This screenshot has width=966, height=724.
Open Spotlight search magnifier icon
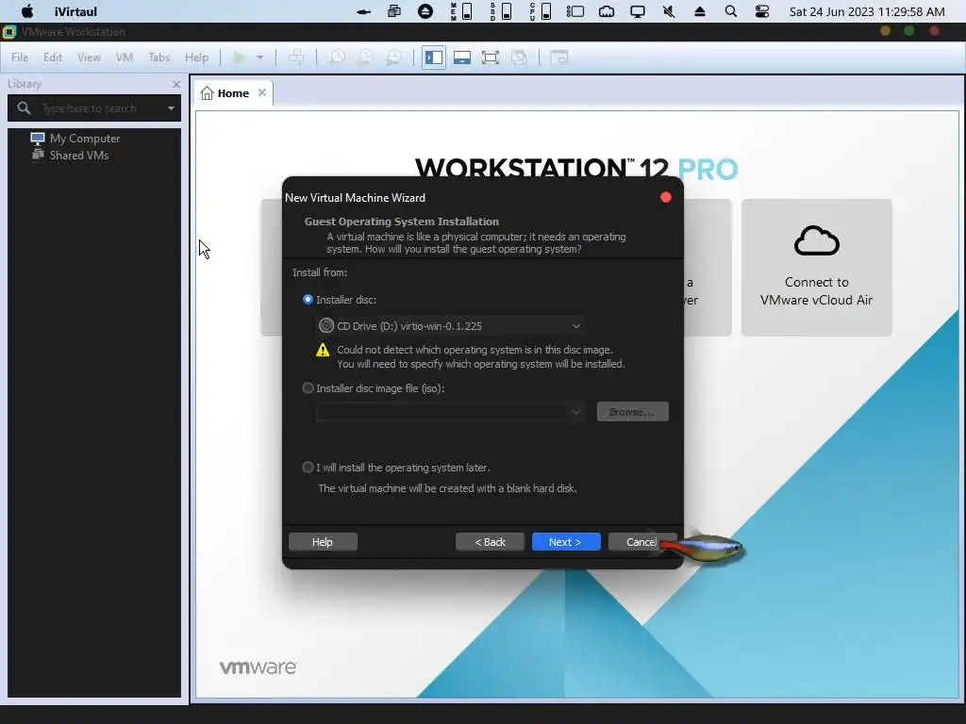[731, 11]
